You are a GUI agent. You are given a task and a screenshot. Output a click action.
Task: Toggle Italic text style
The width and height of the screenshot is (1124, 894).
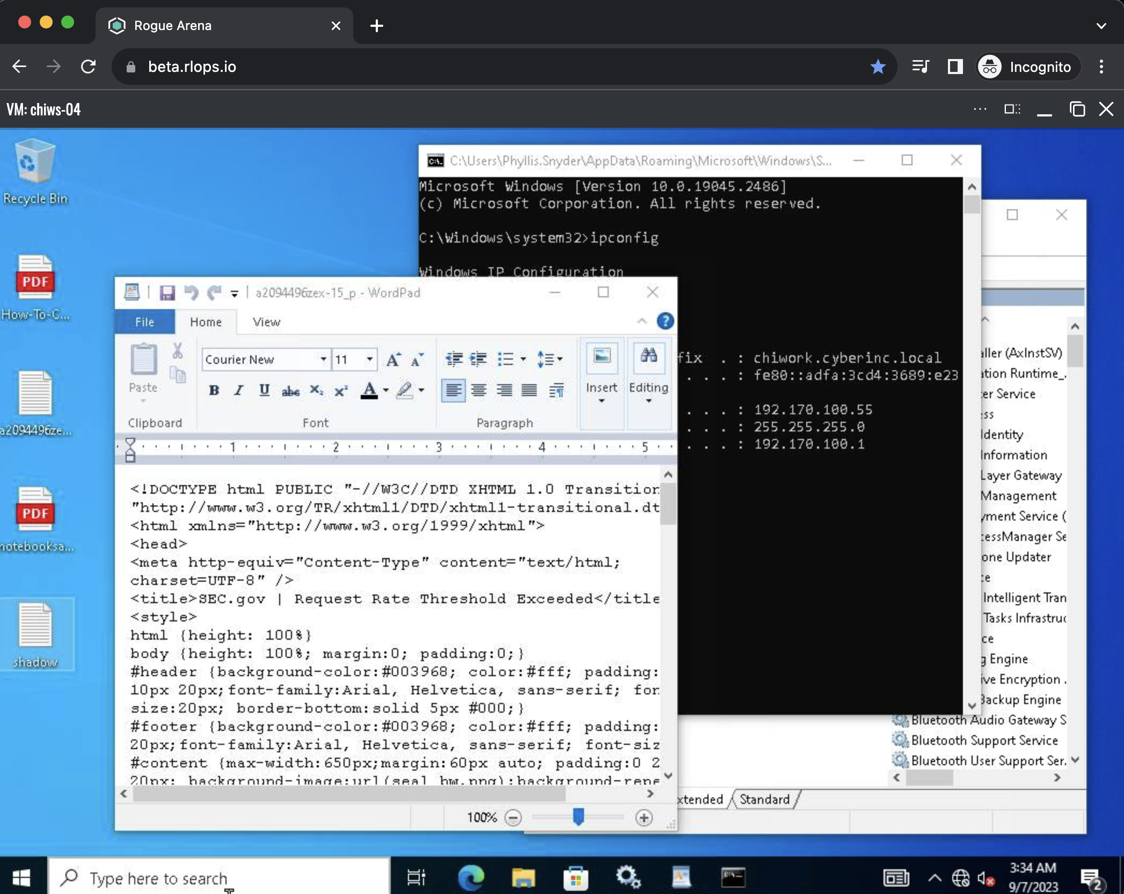pyautogui.click(x=239, y=391)
